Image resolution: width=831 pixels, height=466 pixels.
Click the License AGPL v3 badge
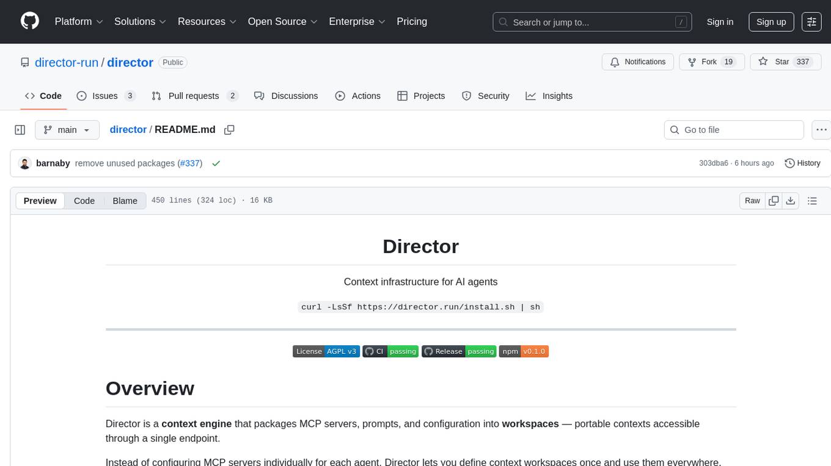(326, 351)
